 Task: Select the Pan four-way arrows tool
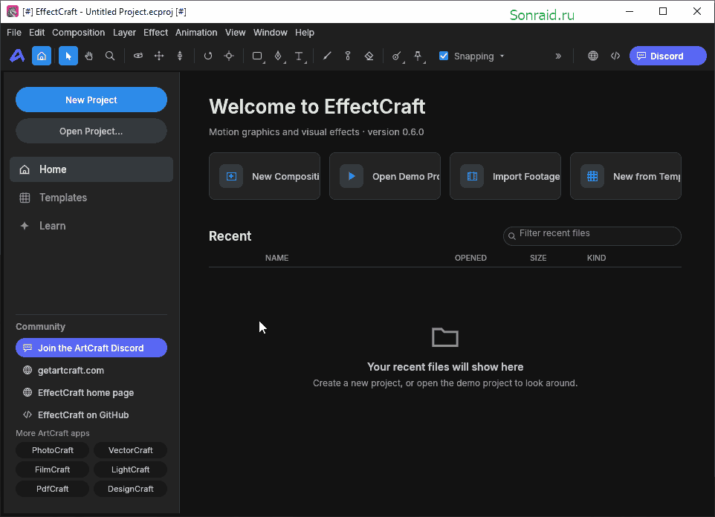[159, 56]
